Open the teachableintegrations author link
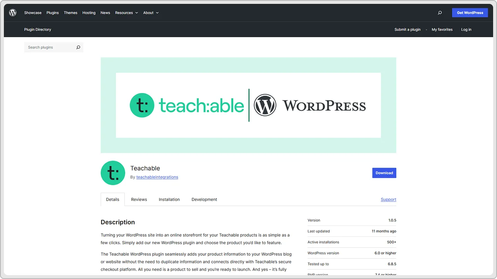This screenshot has height=279, width=497. click(157, 177)
